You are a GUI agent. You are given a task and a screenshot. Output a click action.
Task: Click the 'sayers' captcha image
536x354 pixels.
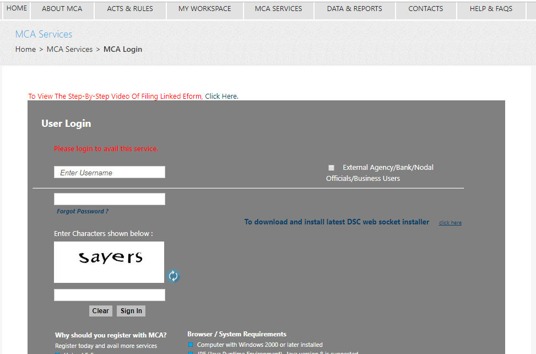coord(109,262)
